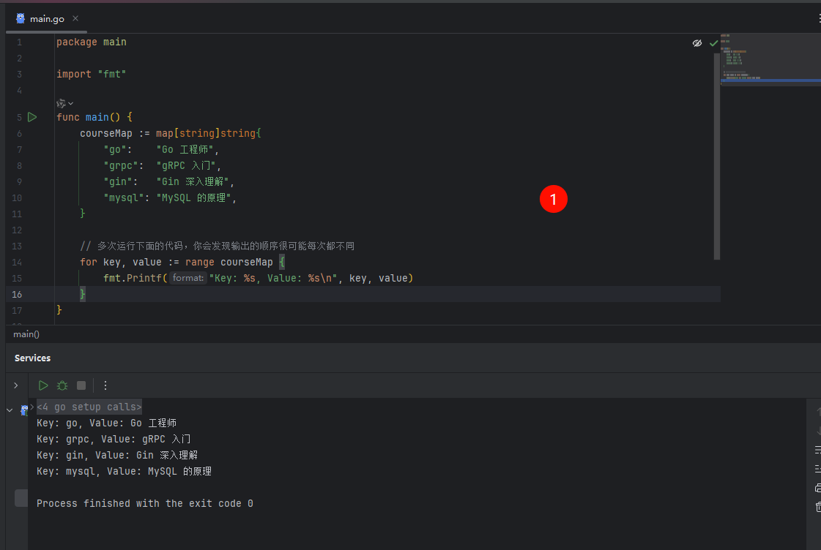Viewport: 821px width, 550px height.
Task: Run main() from the gutter play icon
Action: pyautogui.click(x=32, y=117)
